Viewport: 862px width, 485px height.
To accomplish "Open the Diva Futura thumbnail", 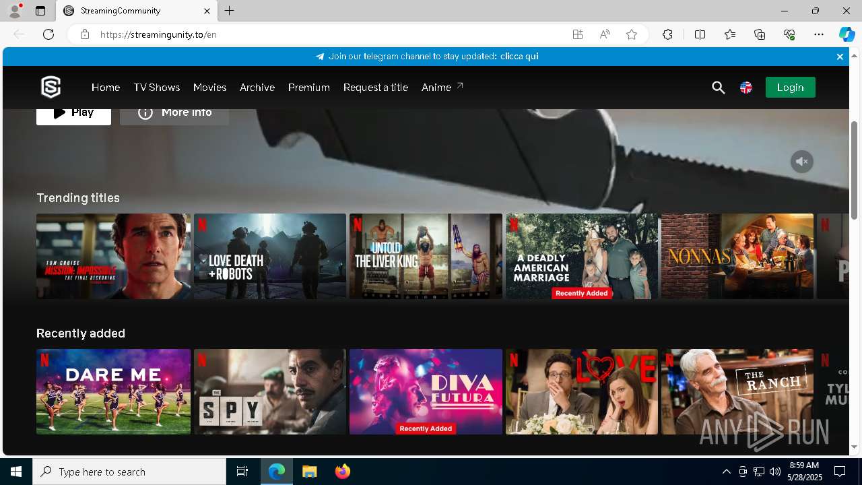I will pyautogui.click(x=426, y=391).
